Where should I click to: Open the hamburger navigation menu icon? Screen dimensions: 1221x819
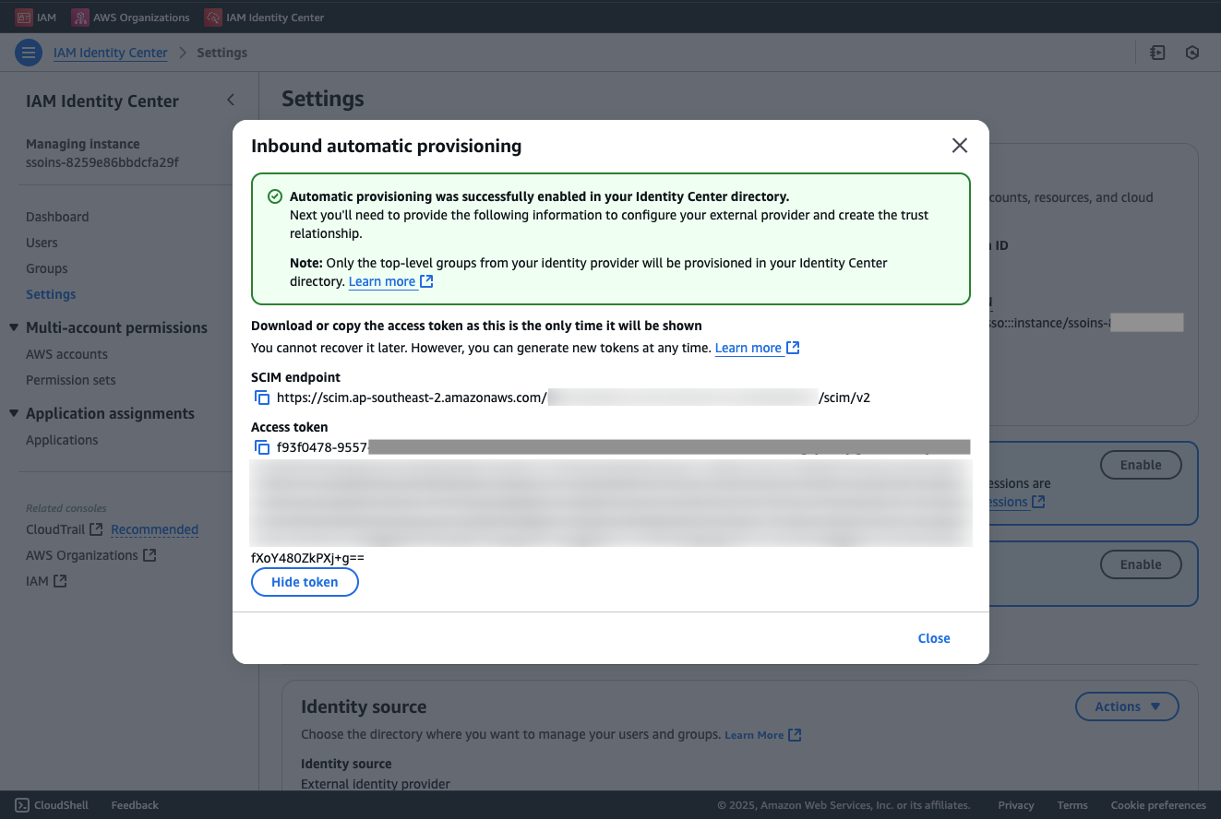29,53
